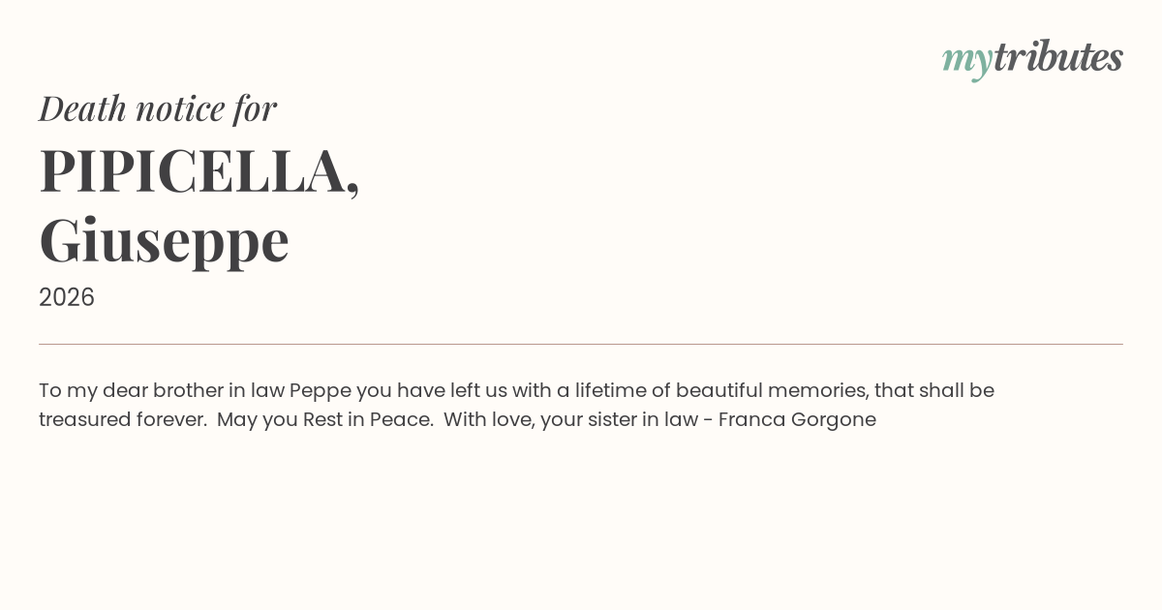
Task: Click the comma after PIPICELLA
Action: point(352,186)
